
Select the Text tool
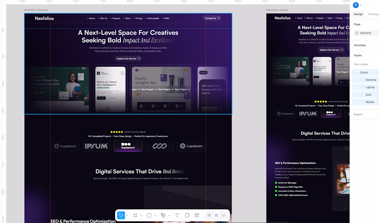[x=177, y=215]
